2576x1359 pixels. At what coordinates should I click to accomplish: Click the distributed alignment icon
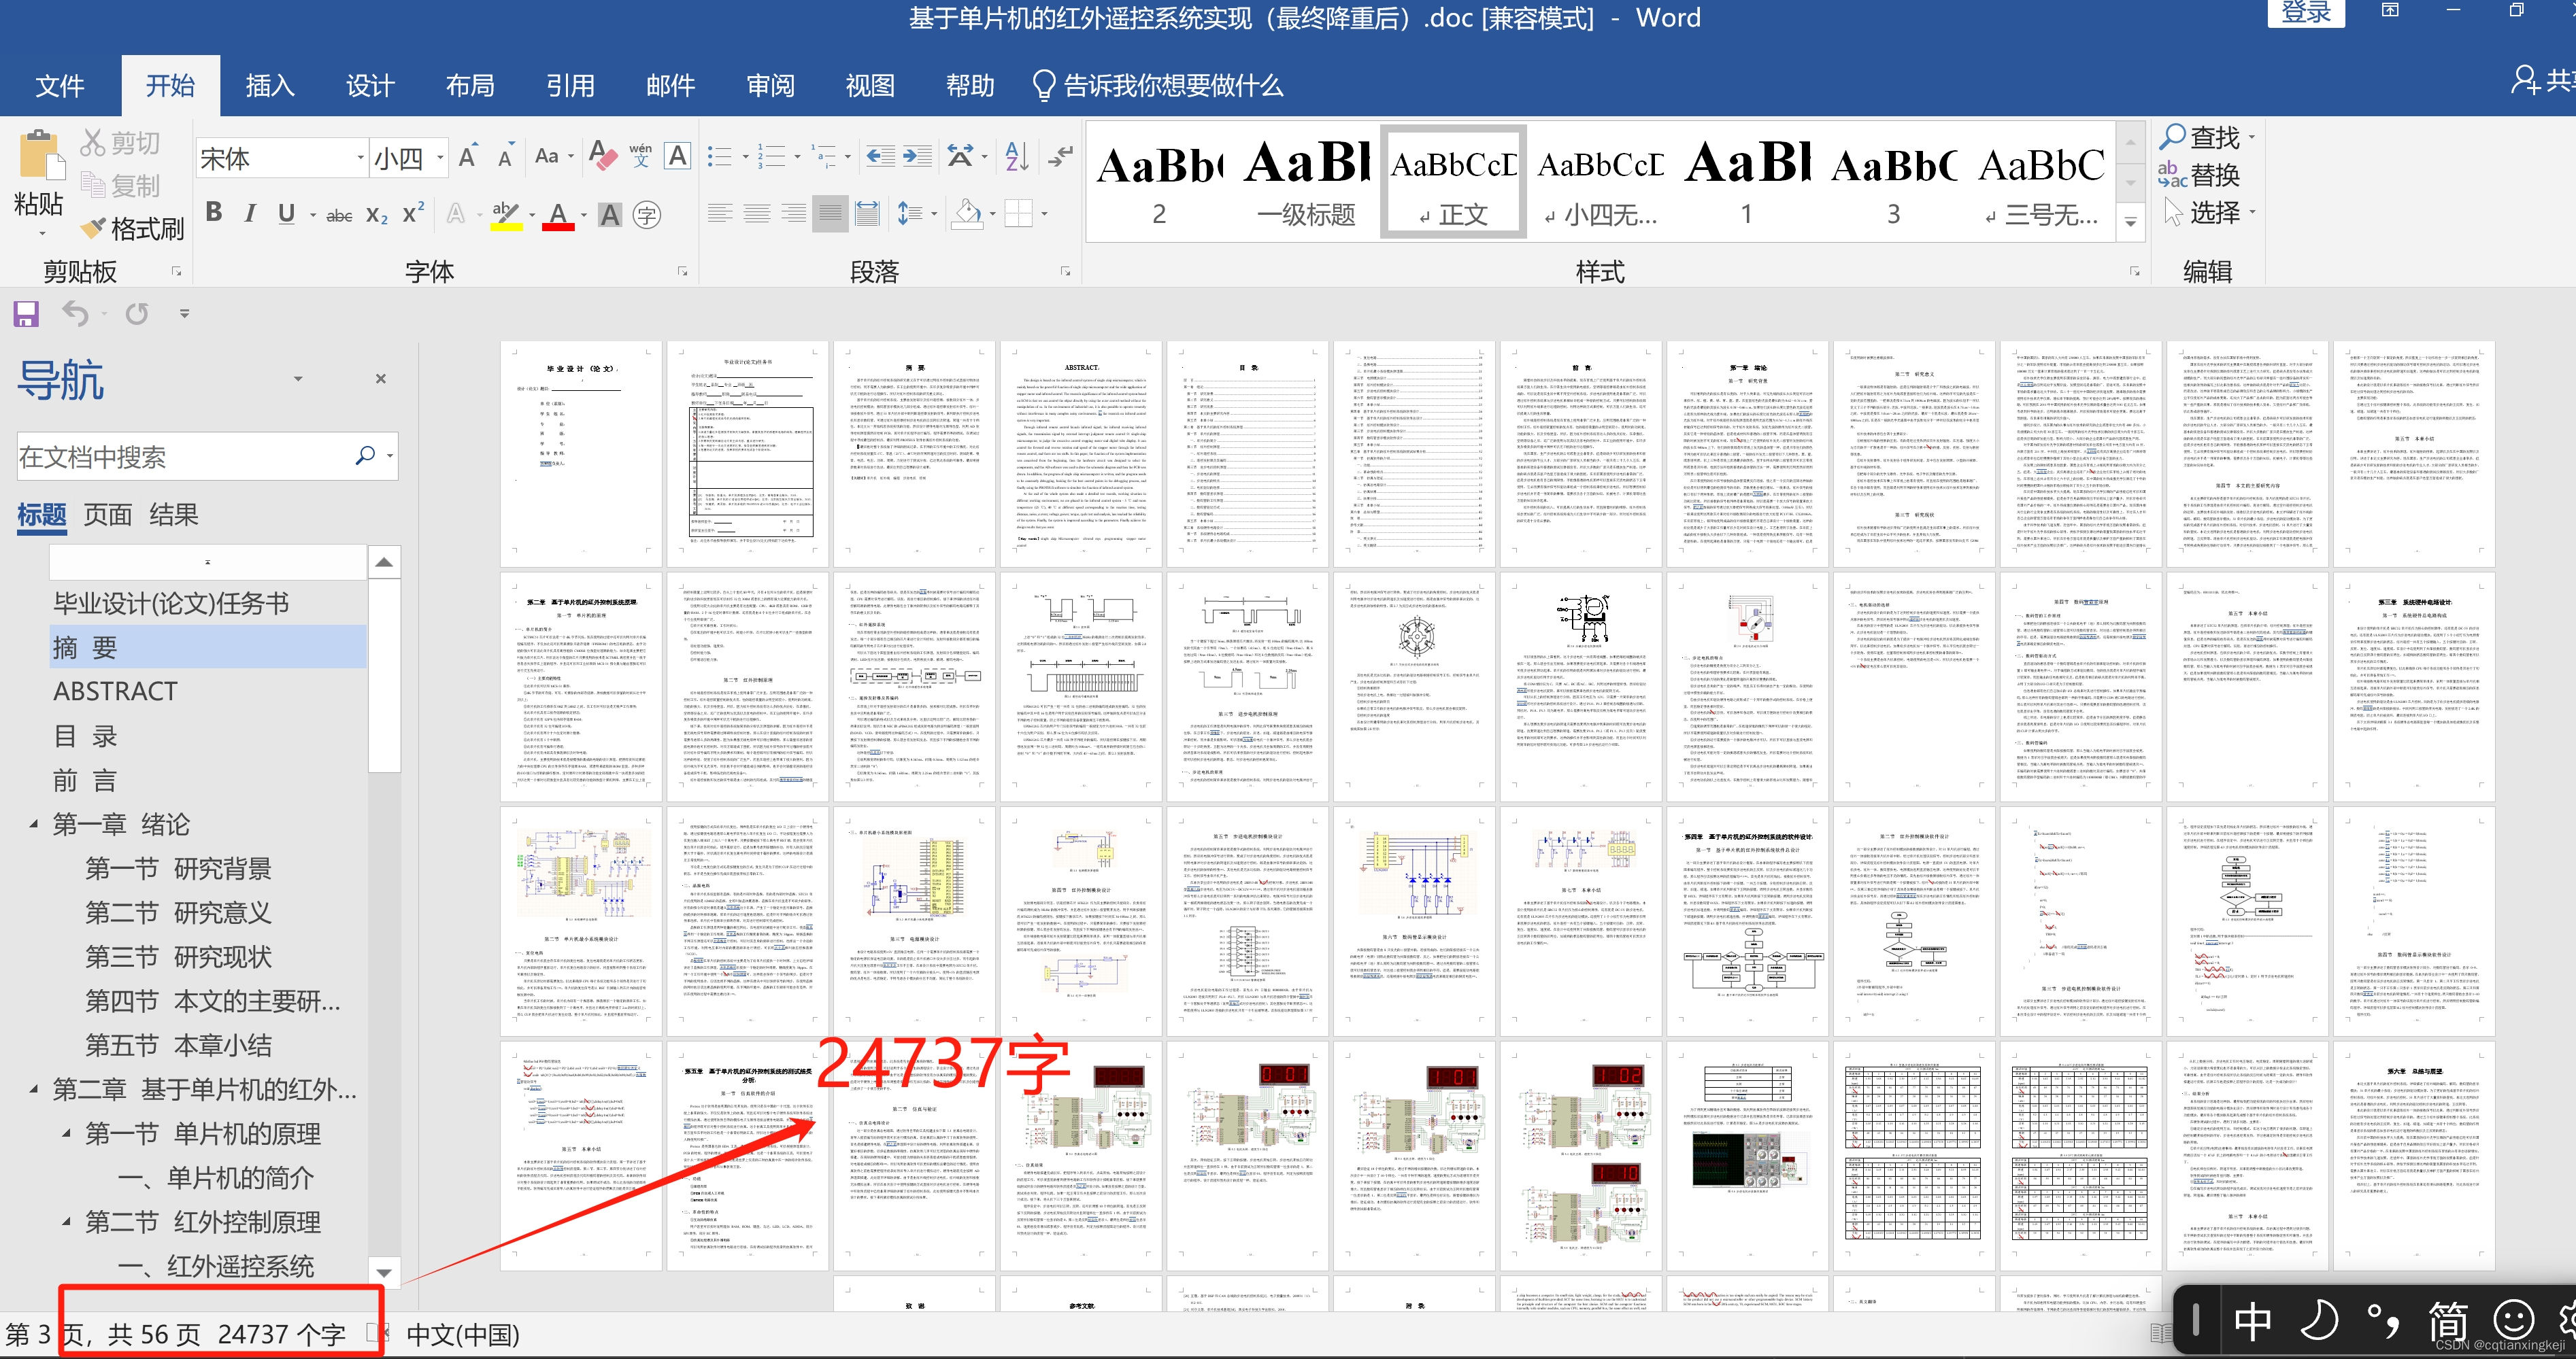pyautogui.click(x=867, y=214)
